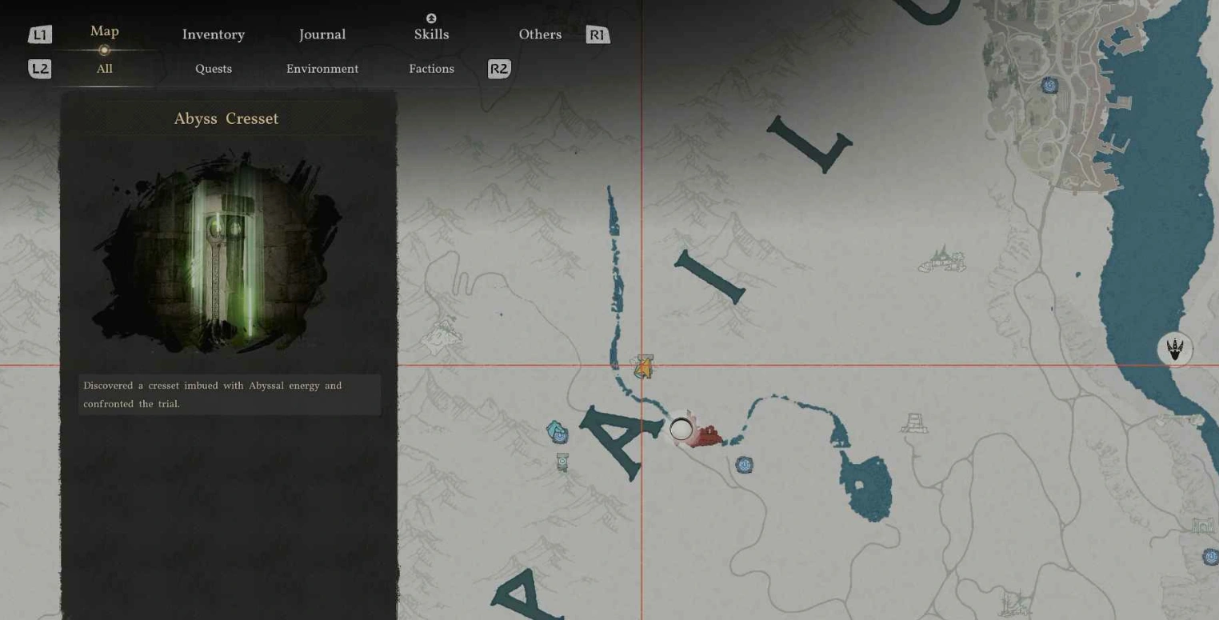Click the Abyss Cresset preview image

coord(226,253)
